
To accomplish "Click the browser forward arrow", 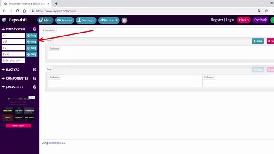I will (11, 11).
